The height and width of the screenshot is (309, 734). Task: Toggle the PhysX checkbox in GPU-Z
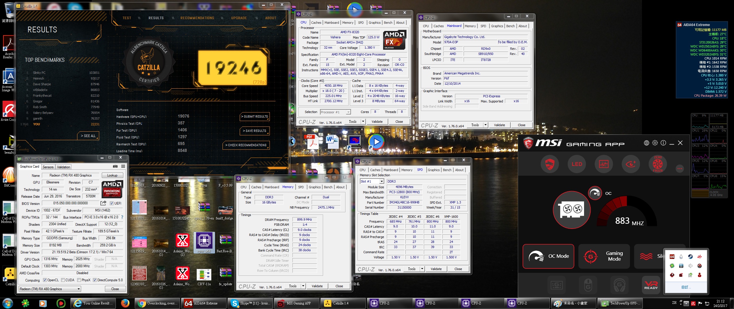(79, 280)
